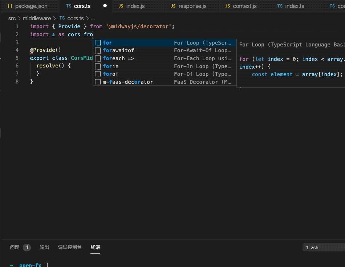
Task: Click snippet icon beside 'forawaitof'
Action: pyautogui.click(x=98, y=50)
